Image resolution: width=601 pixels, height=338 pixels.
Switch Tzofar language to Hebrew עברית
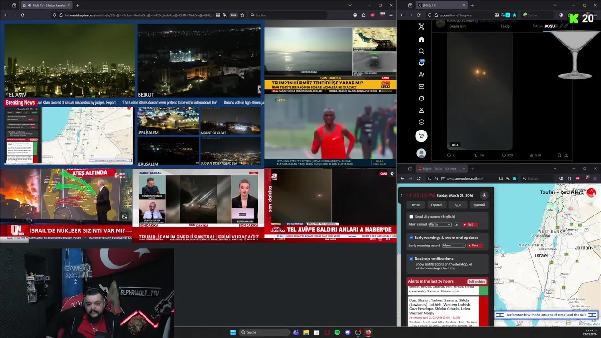[x=416, y=205]
